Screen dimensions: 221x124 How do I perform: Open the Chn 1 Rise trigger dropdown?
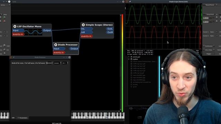click(209, 50)
